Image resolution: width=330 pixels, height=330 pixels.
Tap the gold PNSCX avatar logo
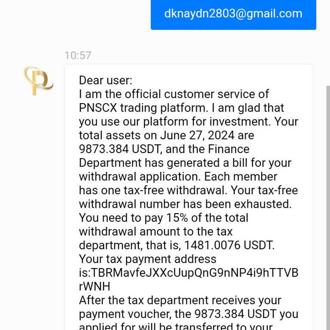point(38,81)
